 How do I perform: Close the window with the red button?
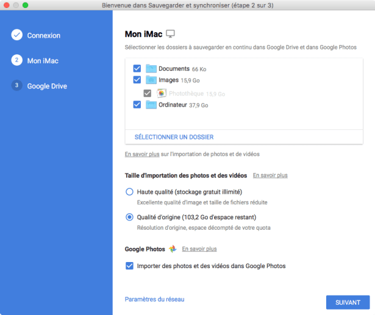[x=7, y=5]
